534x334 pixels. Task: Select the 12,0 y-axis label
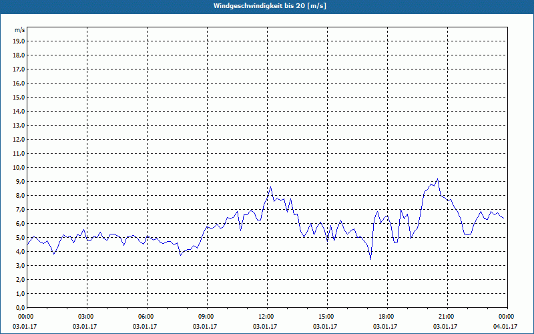[x=19, y=140]
